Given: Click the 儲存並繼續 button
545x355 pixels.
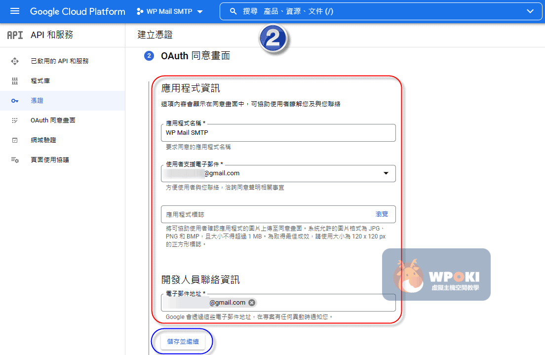Looking at the screenshot, I should point(183,342).
